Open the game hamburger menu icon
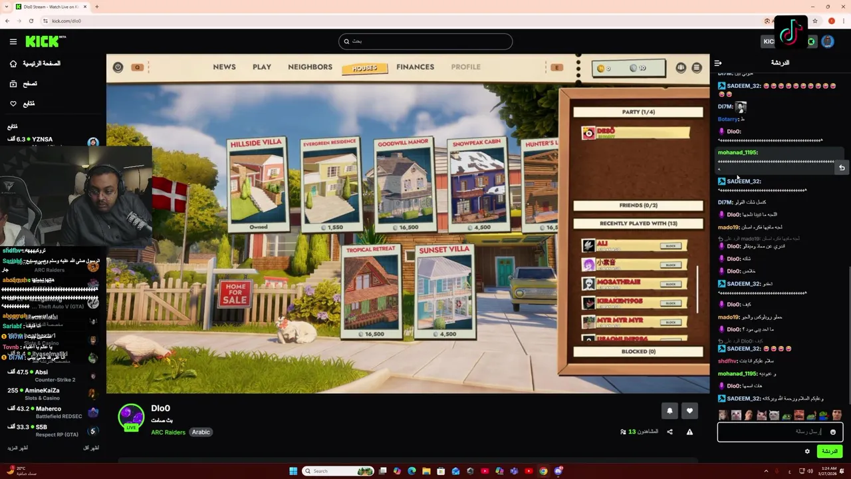This screenshot has height=479, width=851. pyautogui.click(x=697, y=68)
